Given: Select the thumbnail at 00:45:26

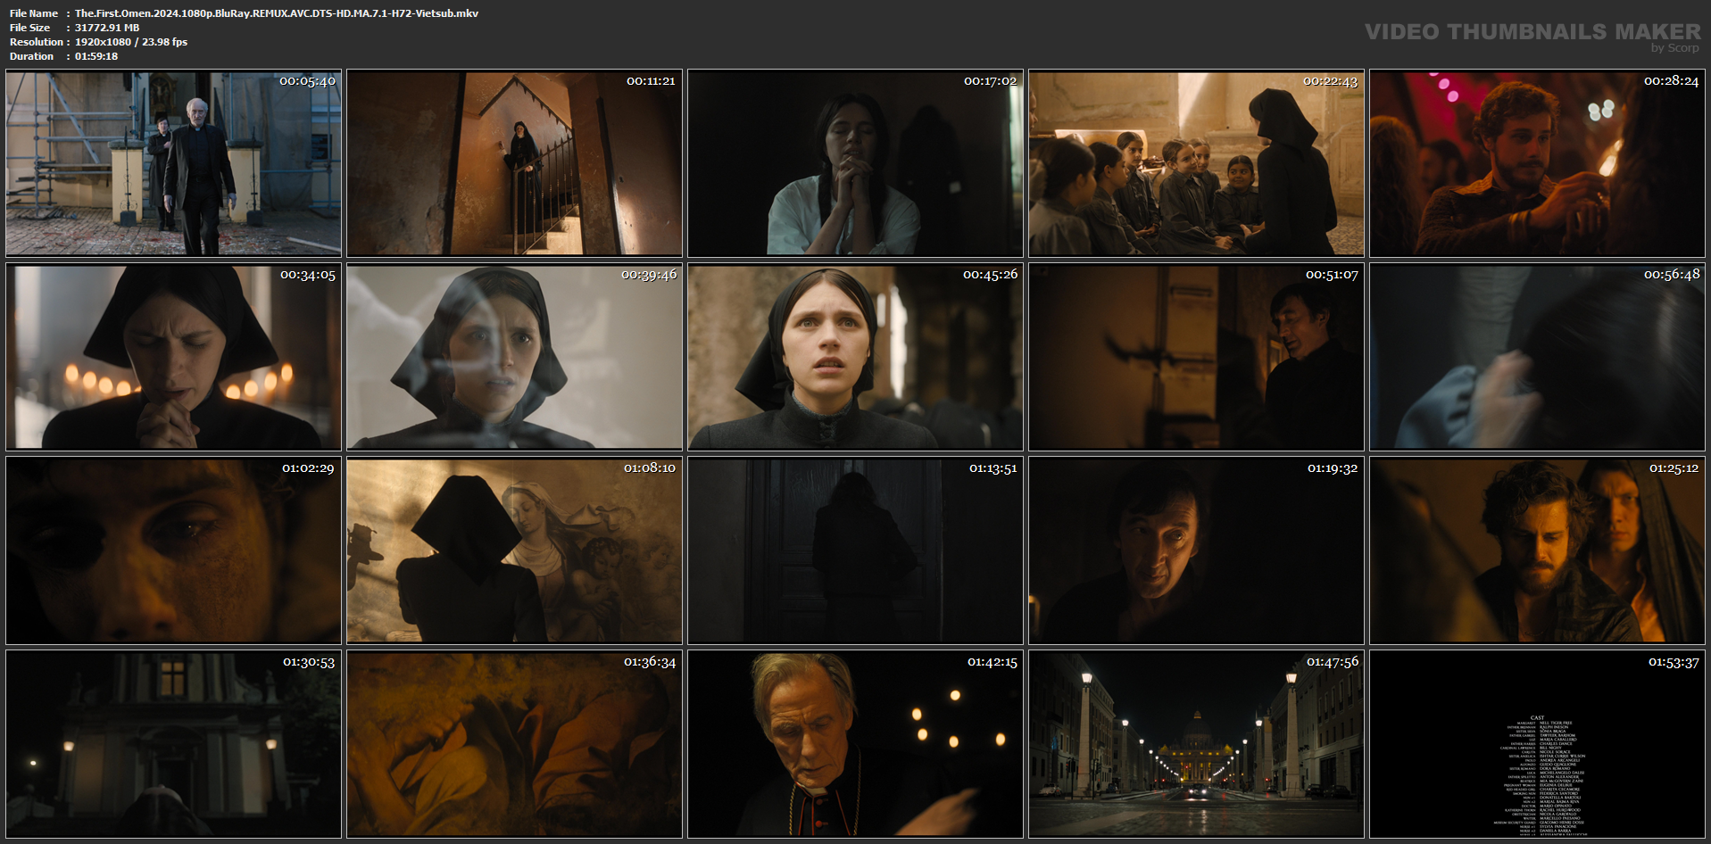Looking at the screenshot, I should pyautogui.click(x=855, y=357).
